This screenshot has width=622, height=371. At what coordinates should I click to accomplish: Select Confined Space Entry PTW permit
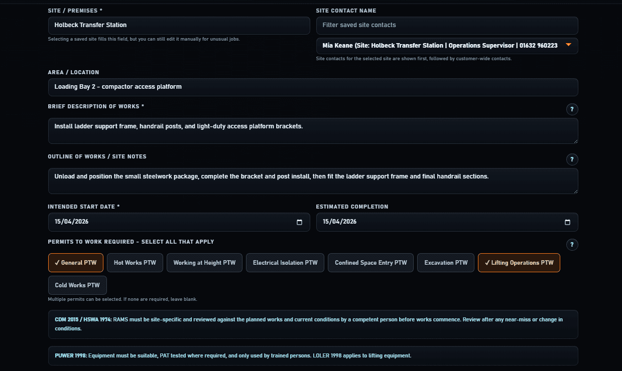[370, 263]
